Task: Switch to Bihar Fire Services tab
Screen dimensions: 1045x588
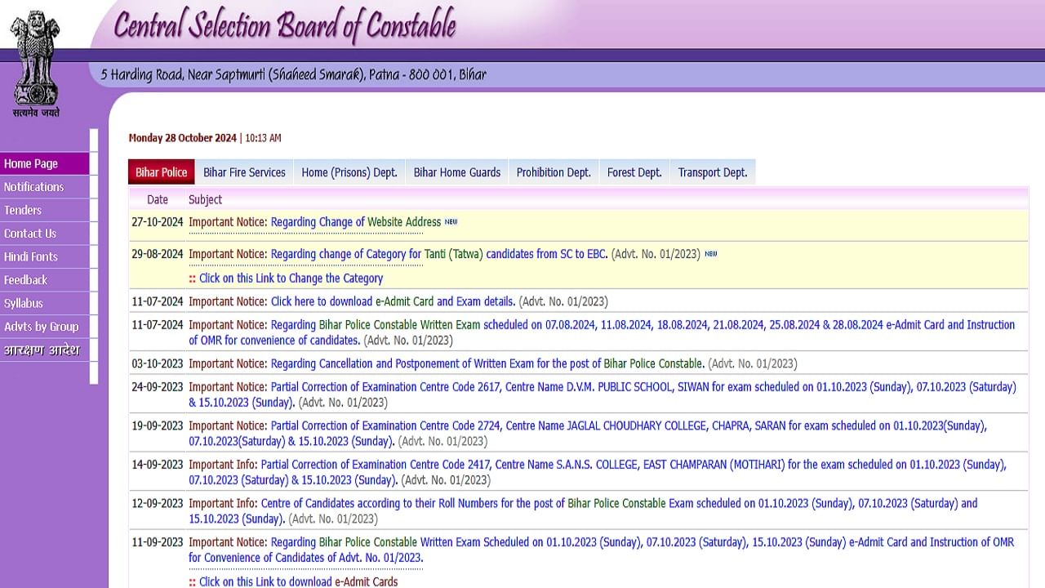Action: tap(244, 172)
